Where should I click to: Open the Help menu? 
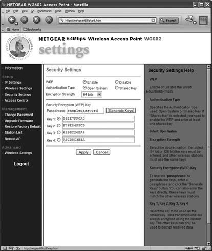81,11
